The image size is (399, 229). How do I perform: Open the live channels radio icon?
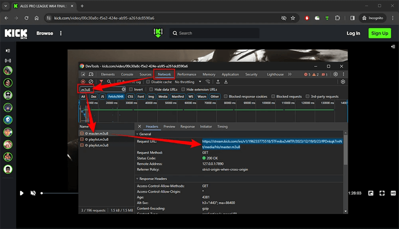(8, 61)
